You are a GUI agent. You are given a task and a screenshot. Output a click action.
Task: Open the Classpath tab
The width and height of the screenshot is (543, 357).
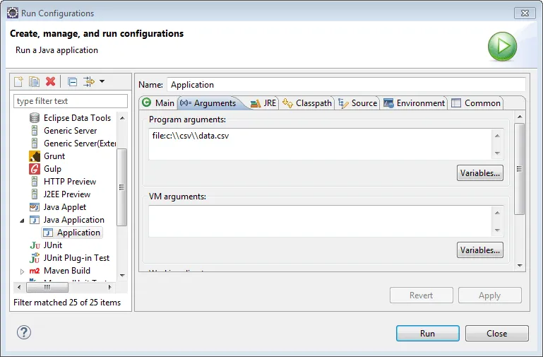307,103
